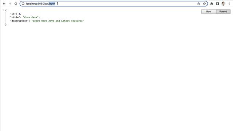Share this page icon
This screenshot has height=131, width=233.
pos(198,4)
